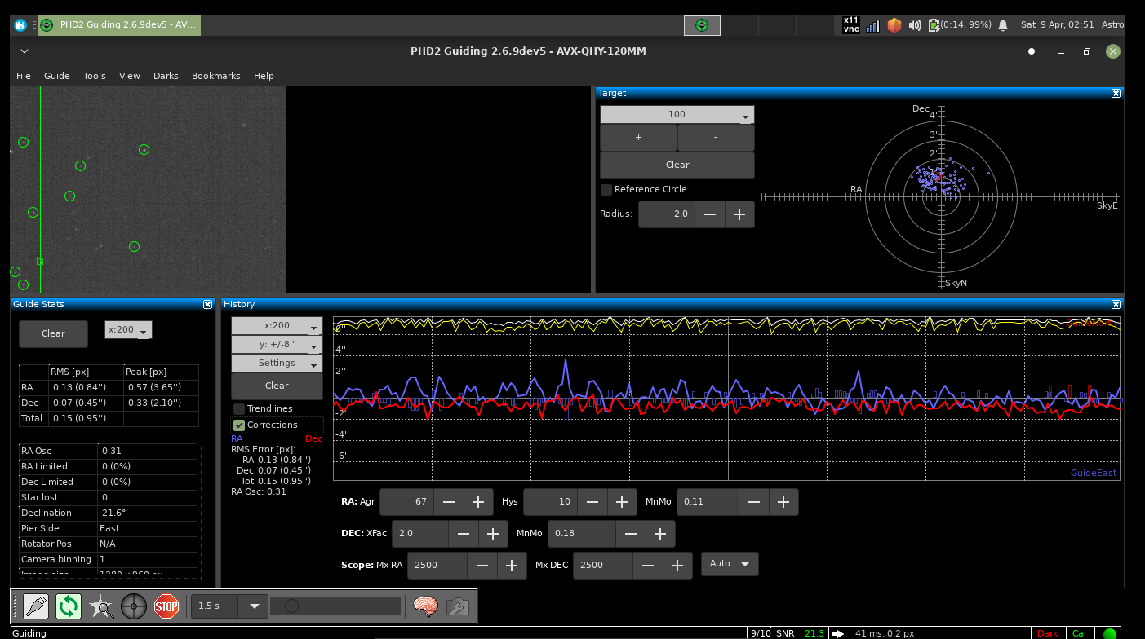Click the auto-select star icon
This screenshot has width=1145, height=639.
101,606
